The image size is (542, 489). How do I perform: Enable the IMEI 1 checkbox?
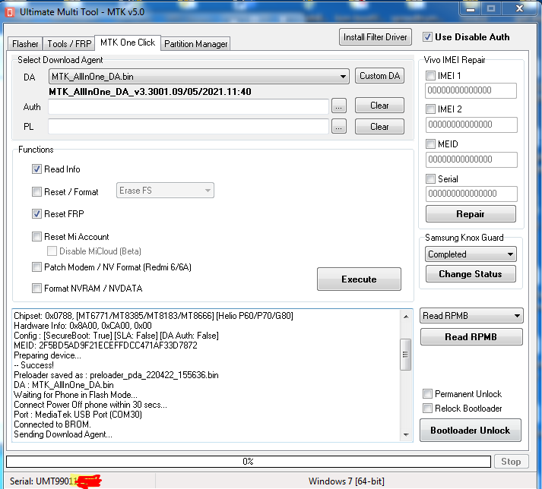430,75
